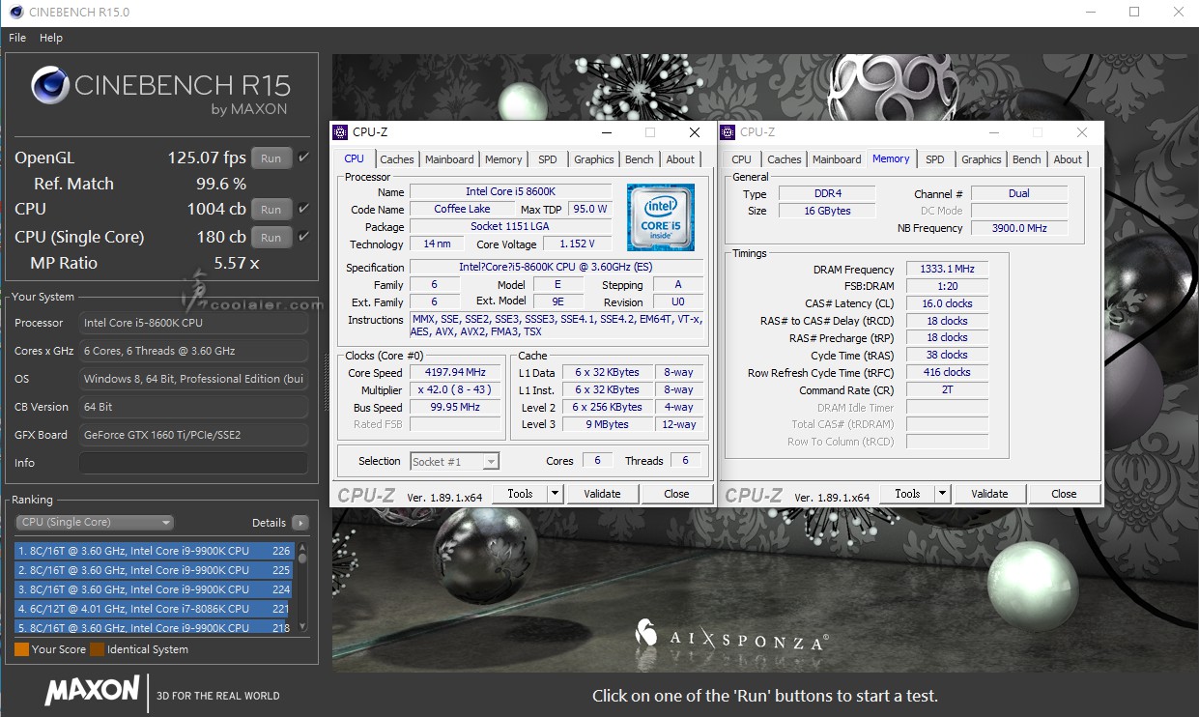This screenshot has width=1199, height=717.
Task: Switch to Caches tab in CPU-Z Processor window
Action: [397, 159]
